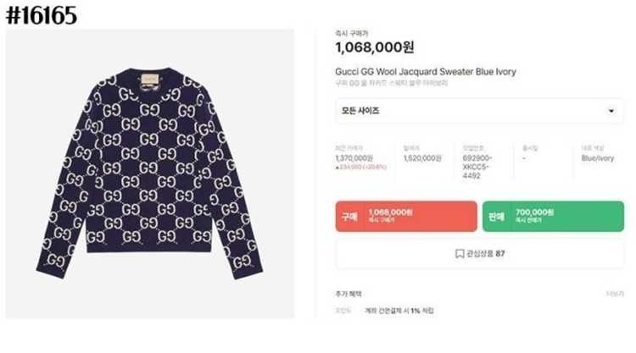Click the Gucci sweater product image
This screenshot has width=636, height=353.
pos(149,174)
